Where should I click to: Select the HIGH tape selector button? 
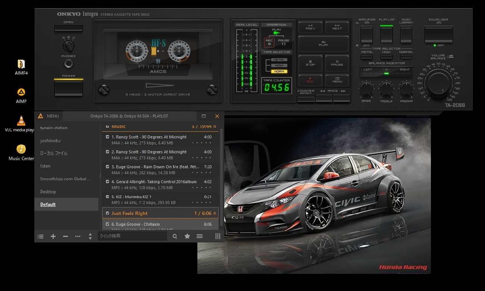click(386, 57)
